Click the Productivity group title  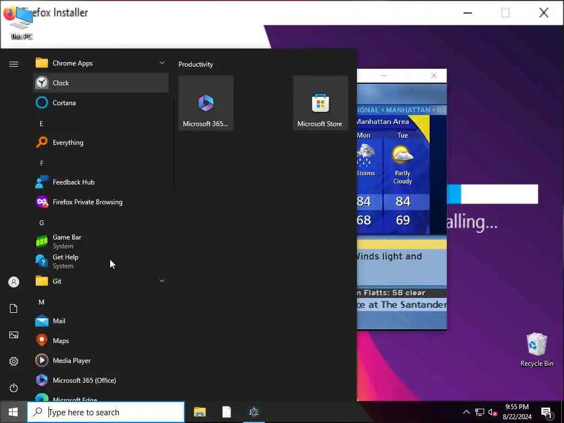point(196,64)
